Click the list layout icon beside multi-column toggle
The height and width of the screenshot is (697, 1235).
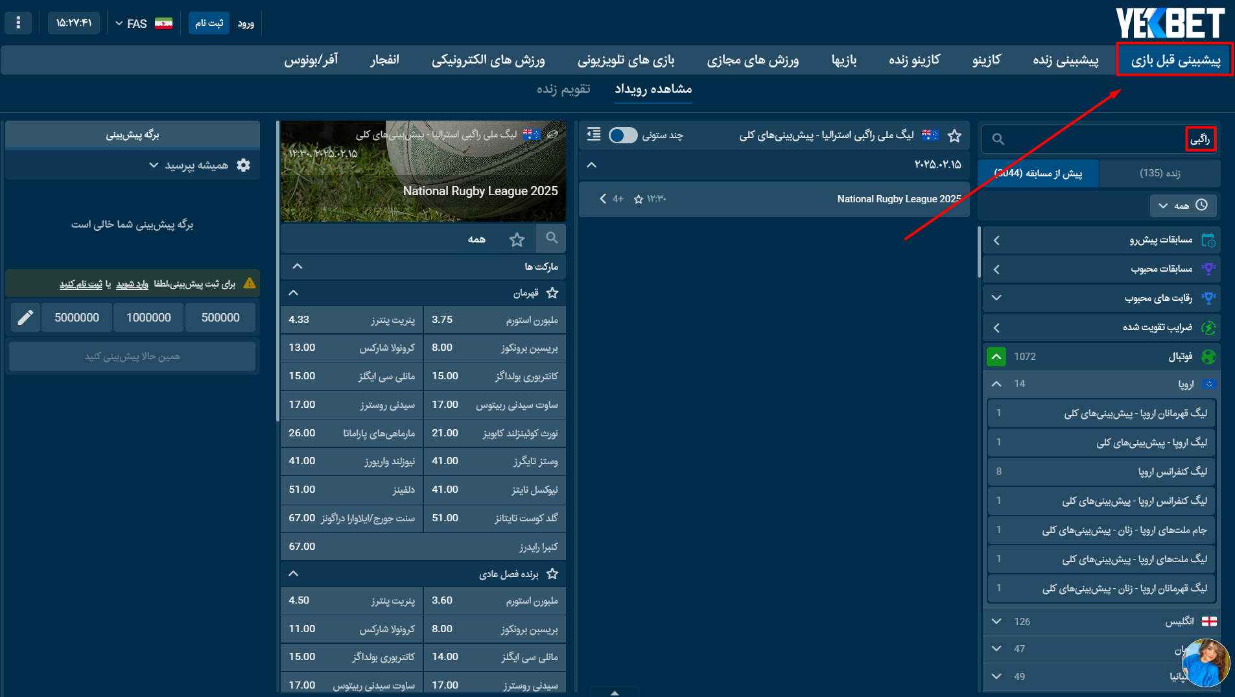[x=594, y=134]
